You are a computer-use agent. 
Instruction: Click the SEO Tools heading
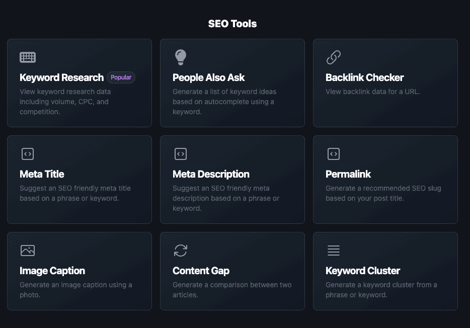click(x=232, y=24)
